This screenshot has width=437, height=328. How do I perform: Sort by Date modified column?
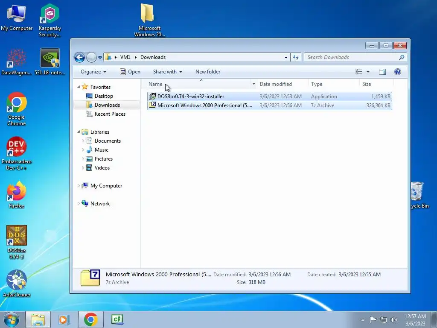(x=283, y=84)
